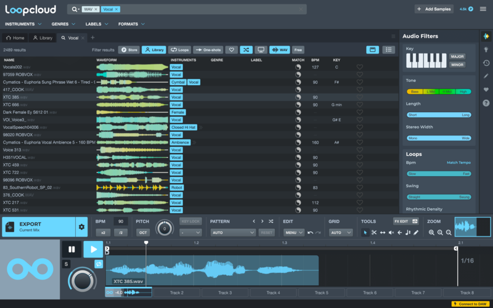The image size is (493, 308).
Task: Click match icon for XTC 666
Action: [x=298, y=105]
